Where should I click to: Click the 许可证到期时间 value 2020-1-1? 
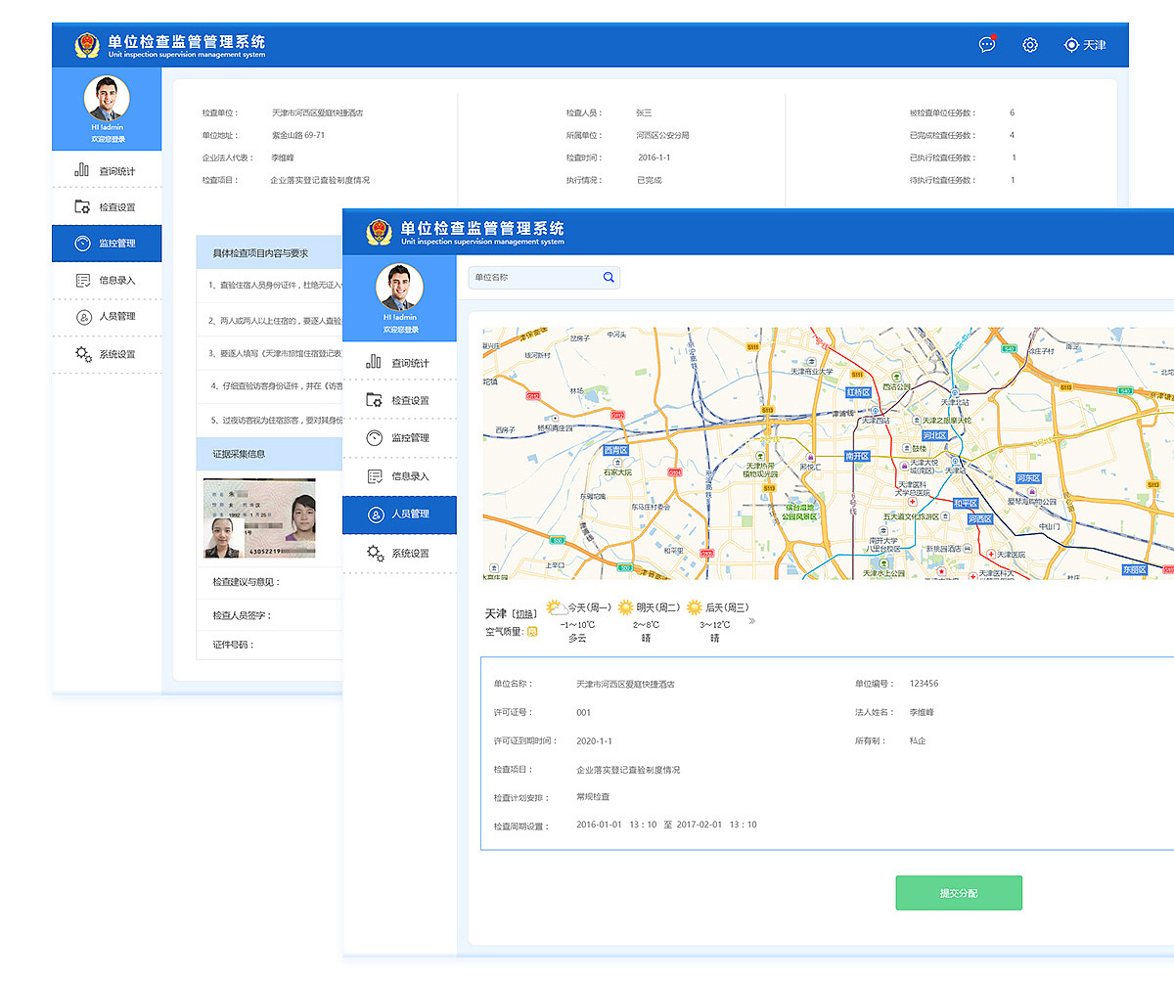(x=595, y=741)
